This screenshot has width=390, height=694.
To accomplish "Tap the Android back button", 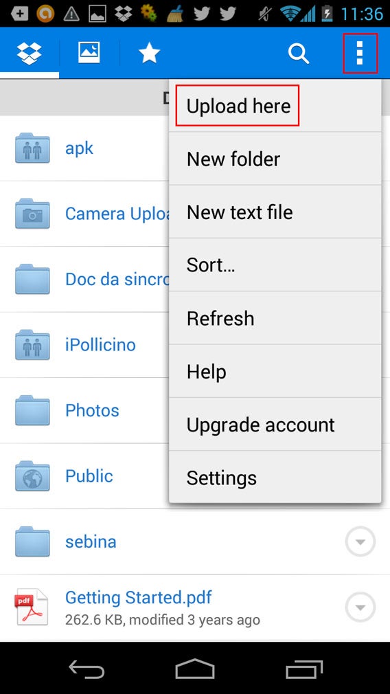I will coord(87,669).
